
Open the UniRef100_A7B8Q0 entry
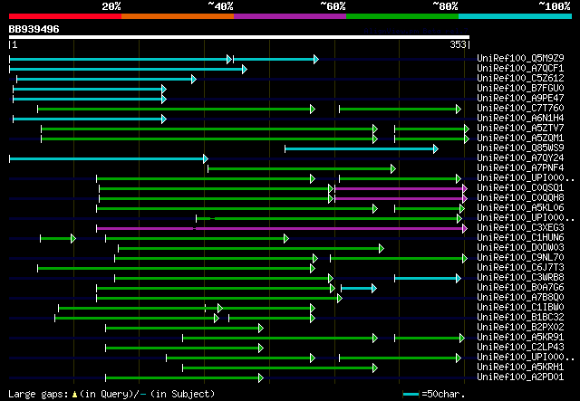tap(520, 298)
